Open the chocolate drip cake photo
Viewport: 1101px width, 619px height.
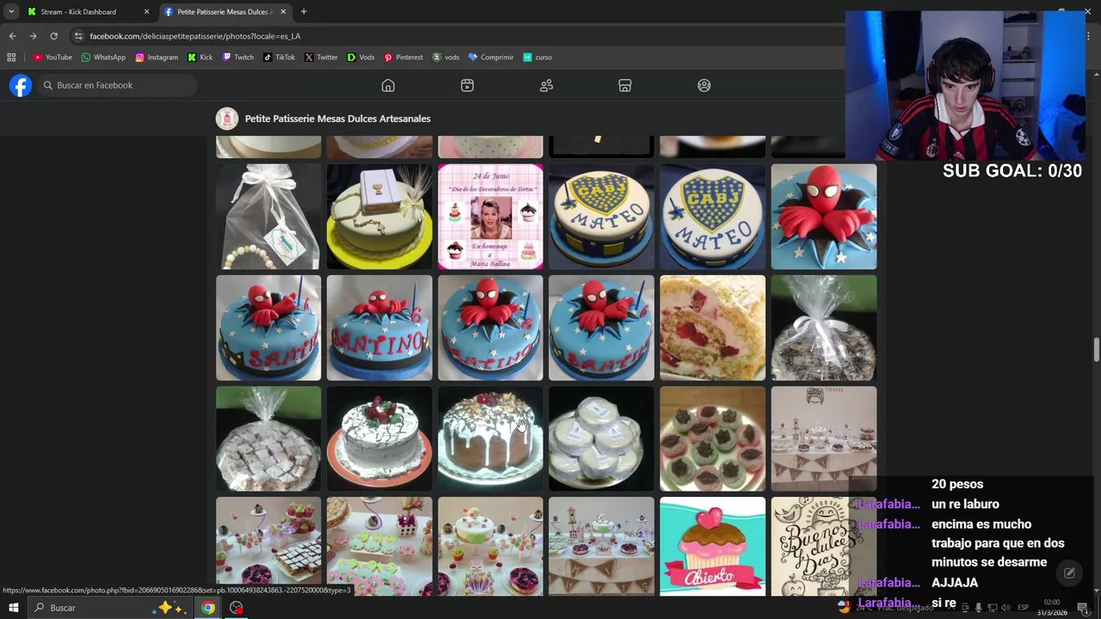pyautogui.click(x=490, y=438)
